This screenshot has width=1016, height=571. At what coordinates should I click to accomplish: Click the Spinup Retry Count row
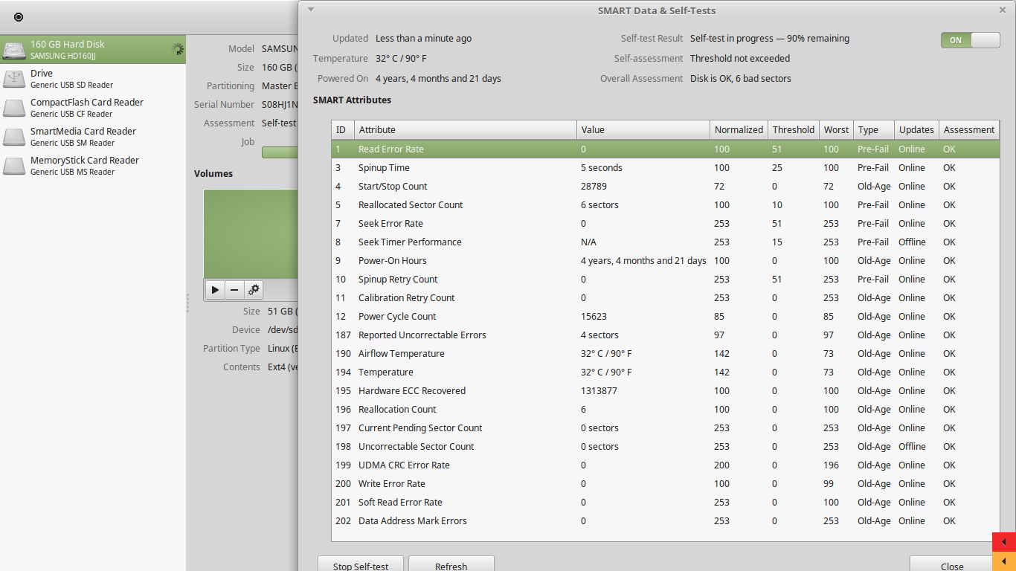(x=665, y=279)
